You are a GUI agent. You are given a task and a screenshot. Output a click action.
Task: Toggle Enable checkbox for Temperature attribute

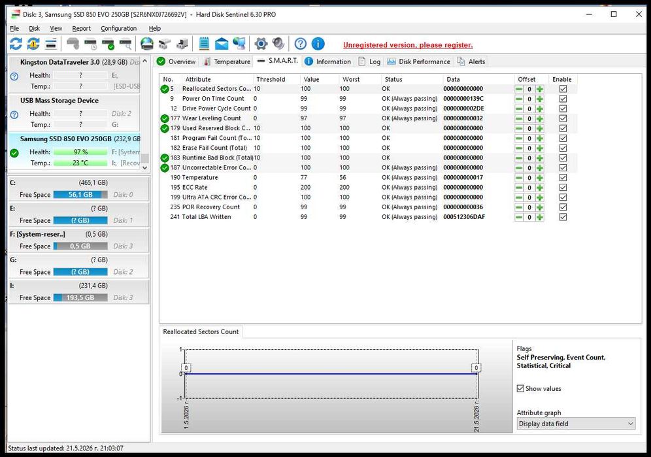563,178
